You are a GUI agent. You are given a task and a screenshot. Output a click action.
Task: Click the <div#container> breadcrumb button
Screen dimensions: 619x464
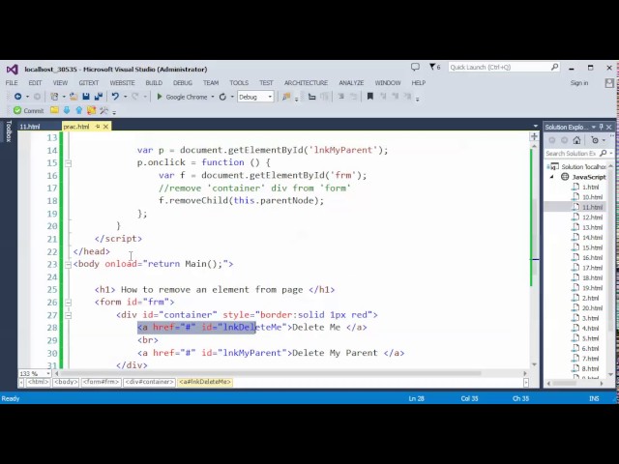tap(149, 382)
